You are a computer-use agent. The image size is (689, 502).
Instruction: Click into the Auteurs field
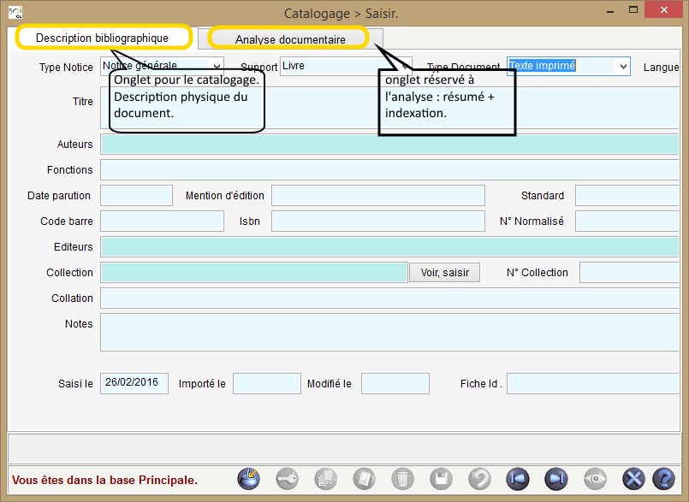click(389, 145)
